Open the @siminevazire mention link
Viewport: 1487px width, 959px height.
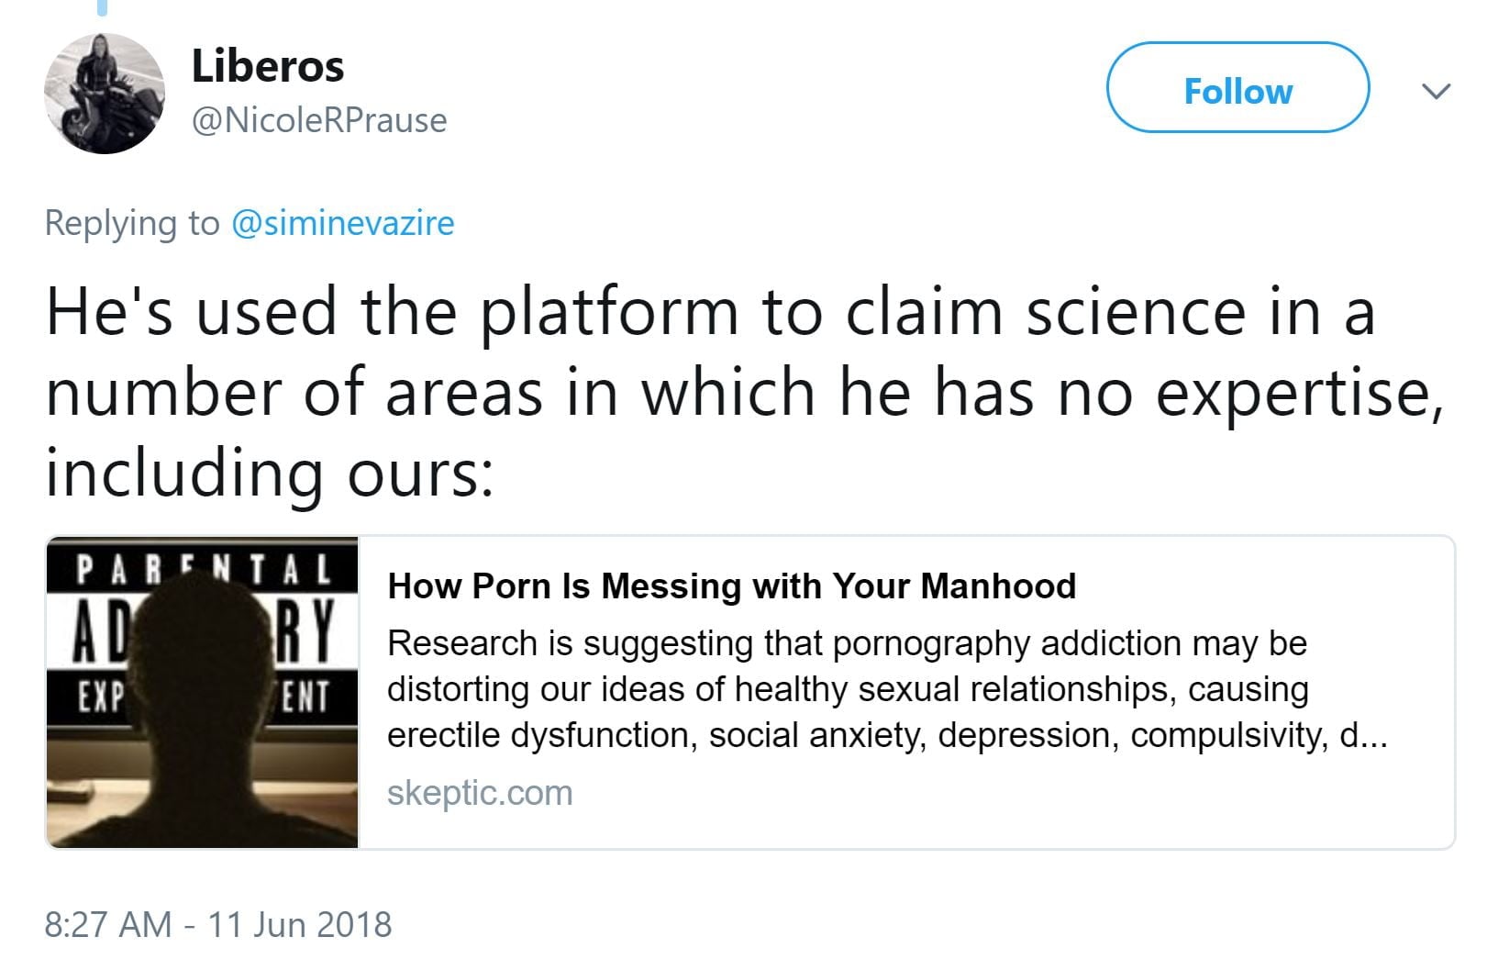point(342,223)
